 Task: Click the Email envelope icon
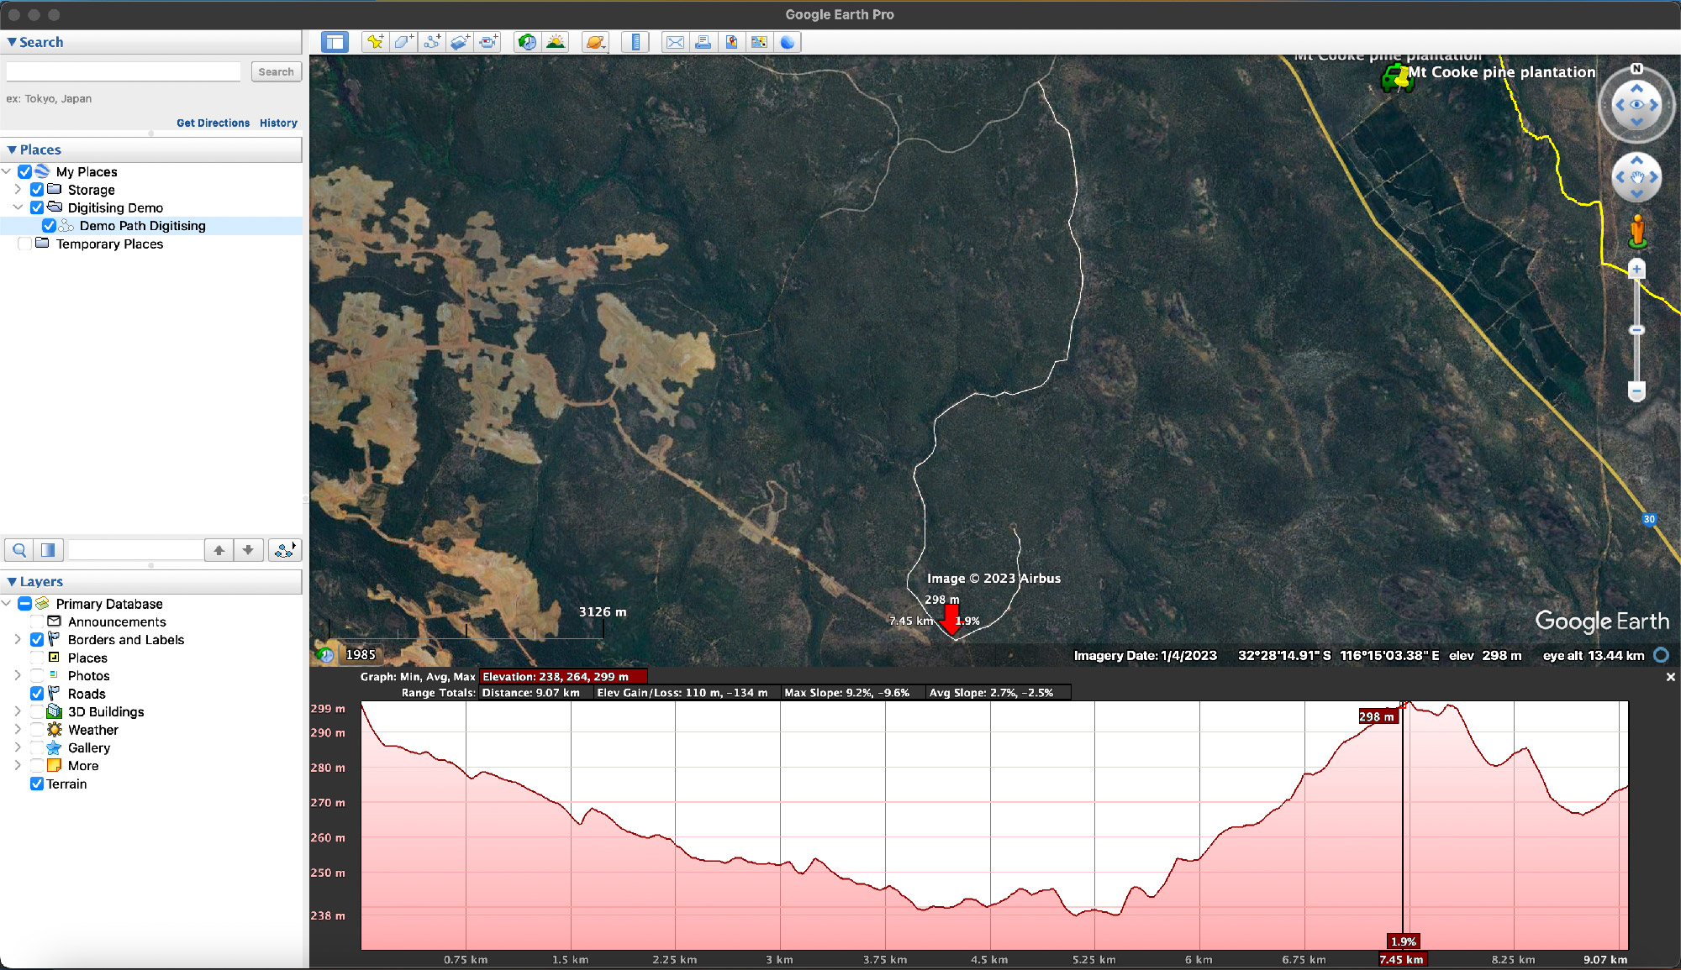coord(675,42)
